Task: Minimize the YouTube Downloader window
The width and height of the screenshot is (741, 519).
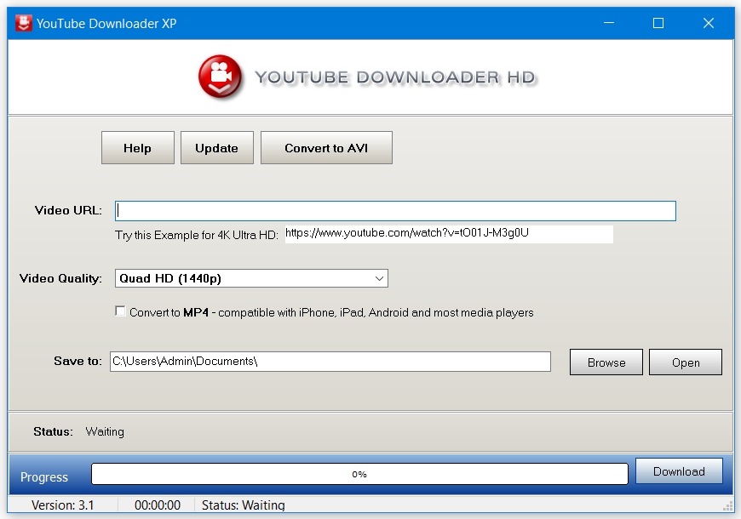Action: tap(609, 23)
